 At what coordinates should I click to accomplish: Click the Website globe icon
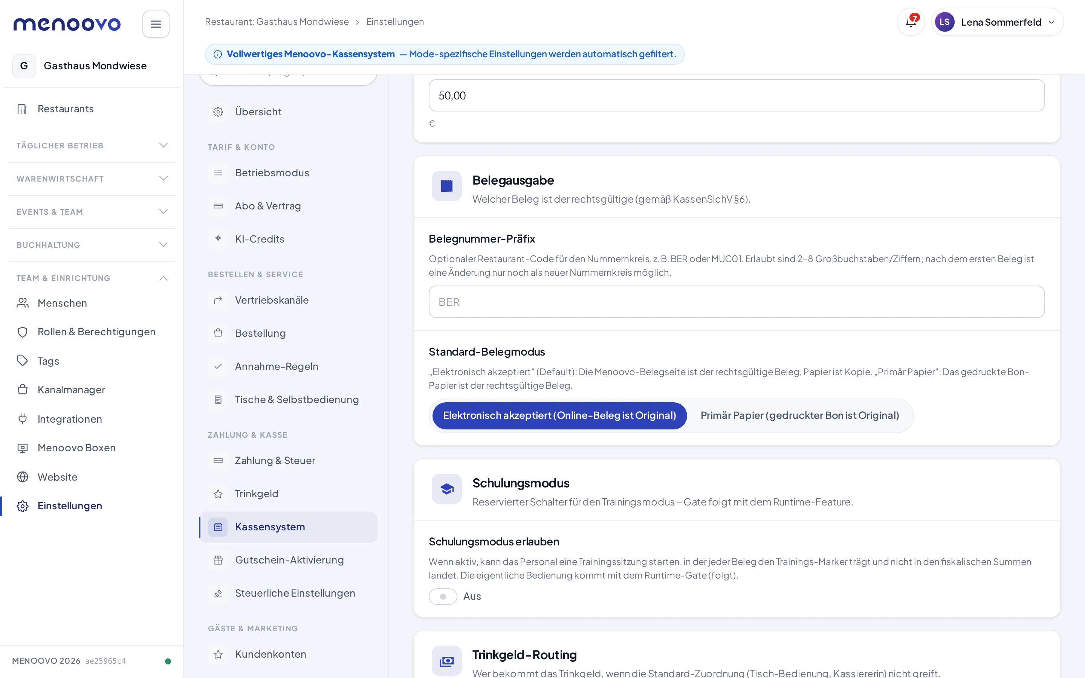tap(23, 476)
